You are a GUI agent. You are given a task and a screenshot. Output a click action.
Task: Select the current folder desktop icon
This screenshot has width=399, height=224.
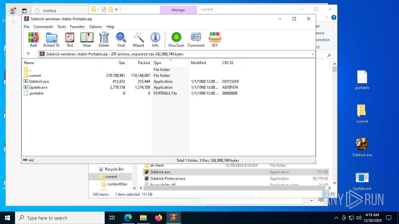(362, 114)
